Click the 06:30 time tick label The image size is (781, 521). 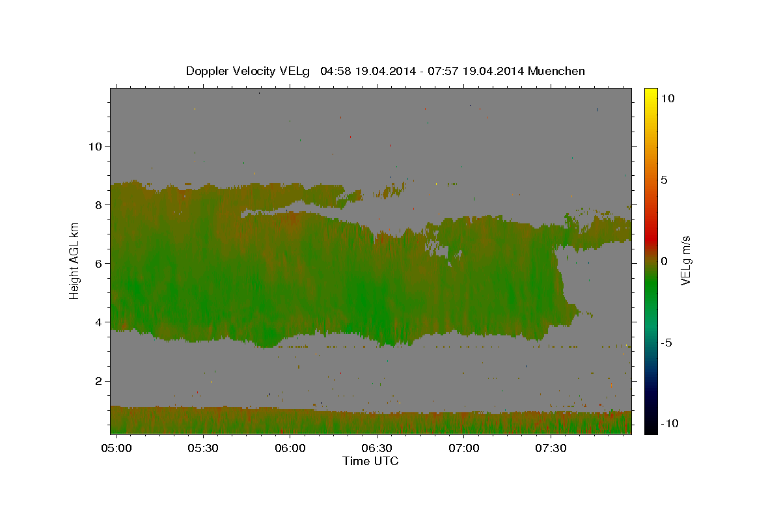tap(377, 449)
